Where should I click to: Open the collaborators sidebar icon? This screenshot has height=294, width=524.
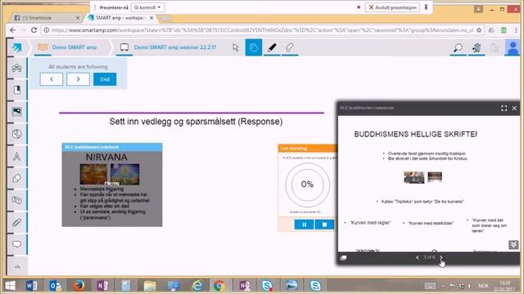click(16, 68)
